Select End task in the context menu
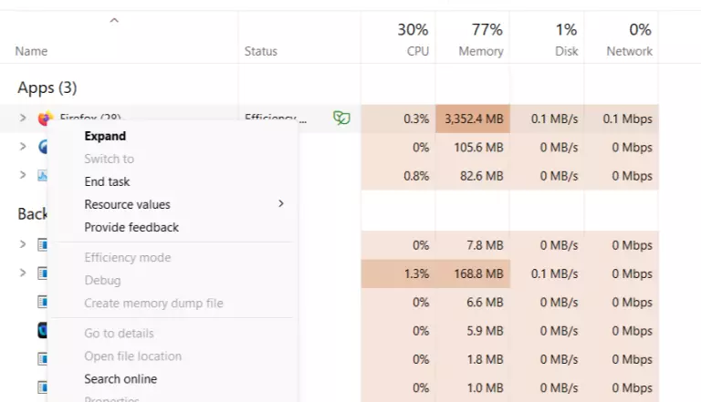The height and width of the screenshot is (402, 701). click(x=107, y=181)
